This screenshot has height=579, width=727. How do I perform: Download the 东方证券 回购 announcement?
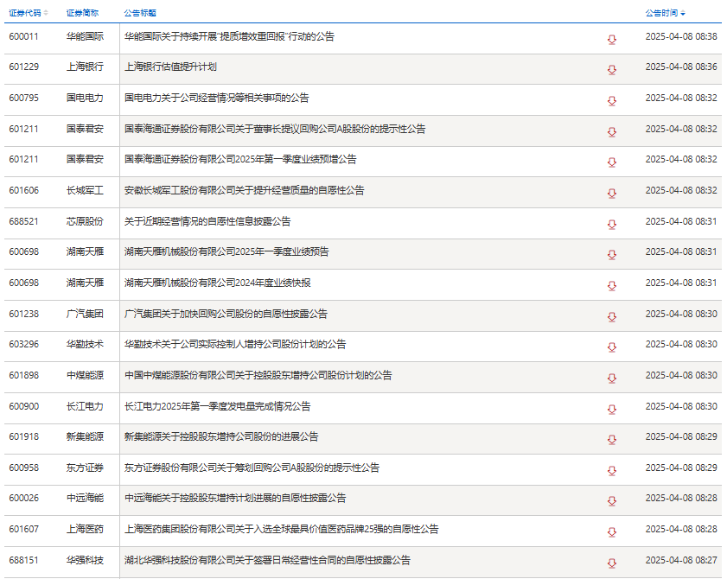612,470
